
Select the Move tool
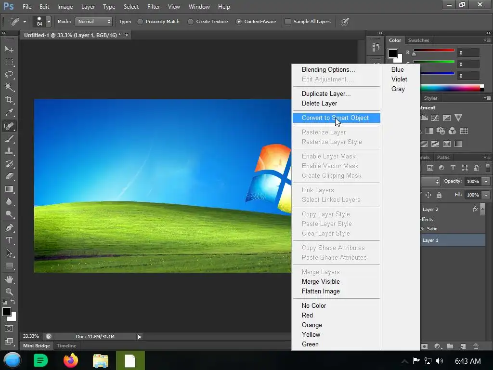[9, 50]
